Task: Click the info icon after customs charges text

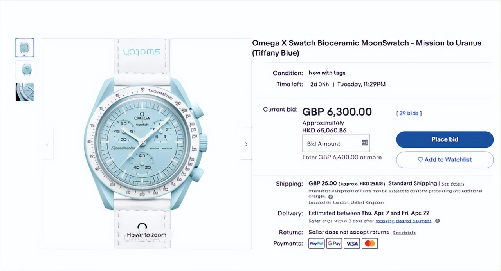Action: pos(330,196)
